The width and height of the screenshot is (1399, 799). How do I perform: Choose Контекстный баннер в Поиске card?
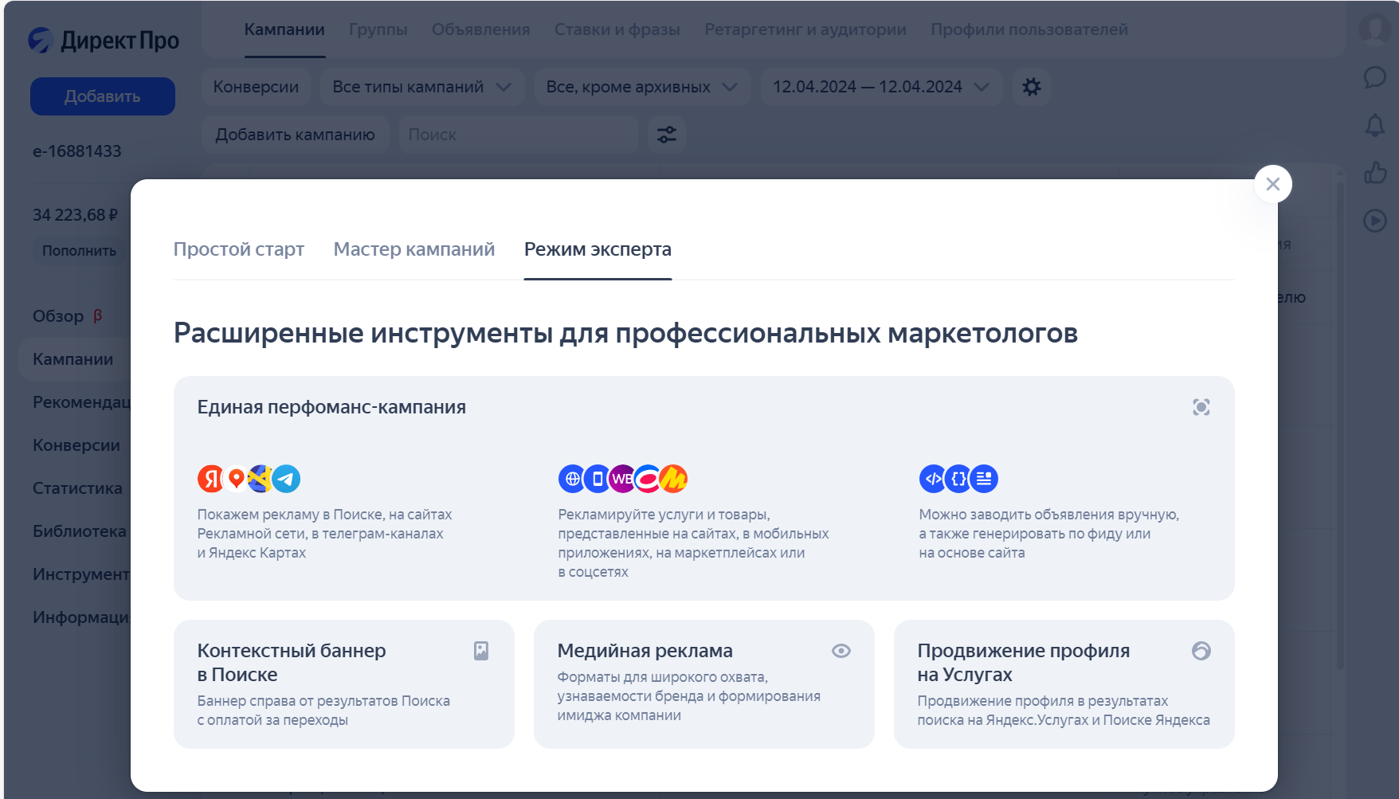click(x=344, y=684)
